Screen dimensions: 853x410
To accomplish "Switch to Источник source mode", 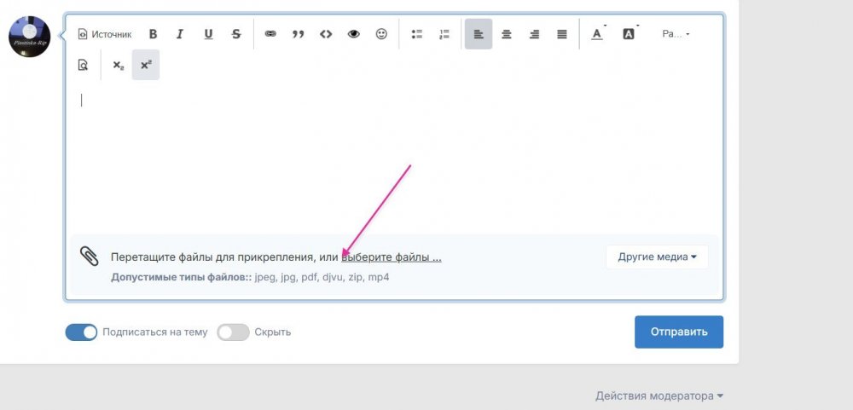I will pos(105,34).
